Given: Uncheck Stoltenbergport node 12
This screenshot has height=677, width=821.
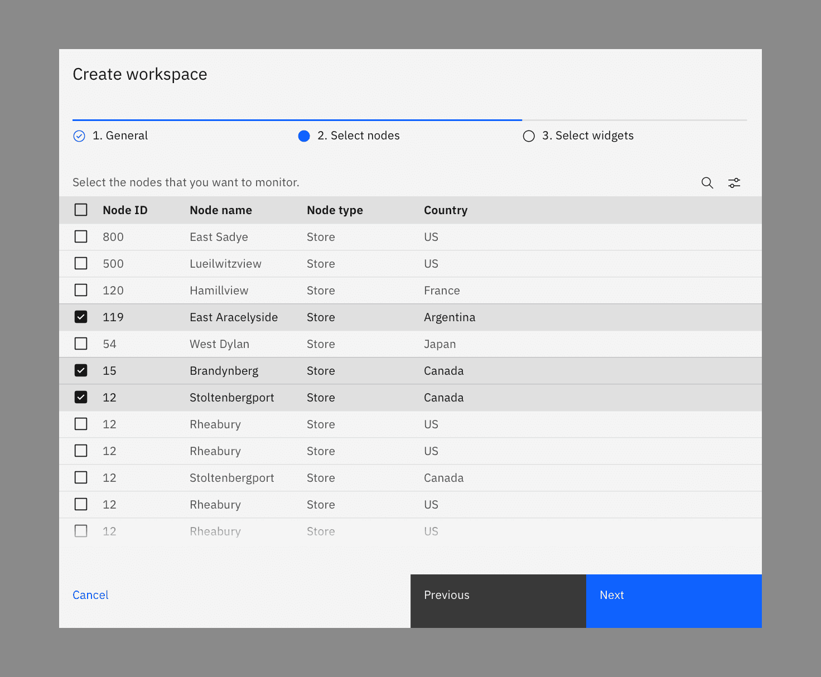Looking at the screenshot, I should (81, 397).
